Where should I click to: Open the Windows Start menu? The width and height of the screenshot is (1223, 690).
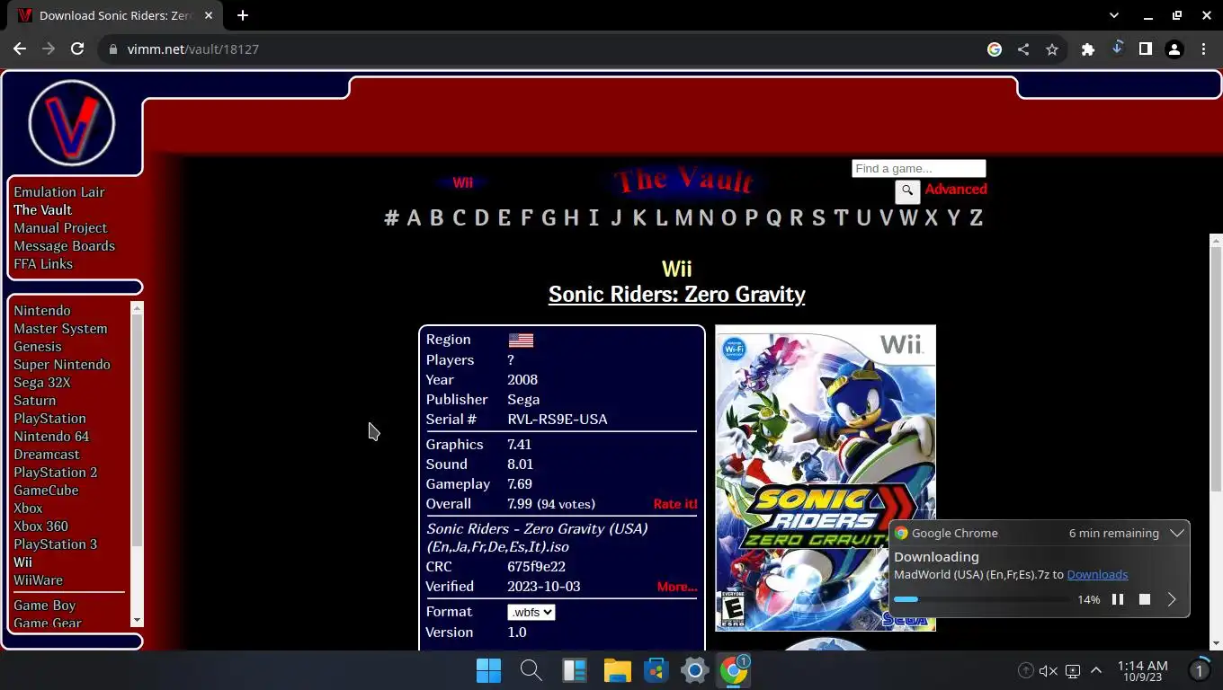click(488, 670)
